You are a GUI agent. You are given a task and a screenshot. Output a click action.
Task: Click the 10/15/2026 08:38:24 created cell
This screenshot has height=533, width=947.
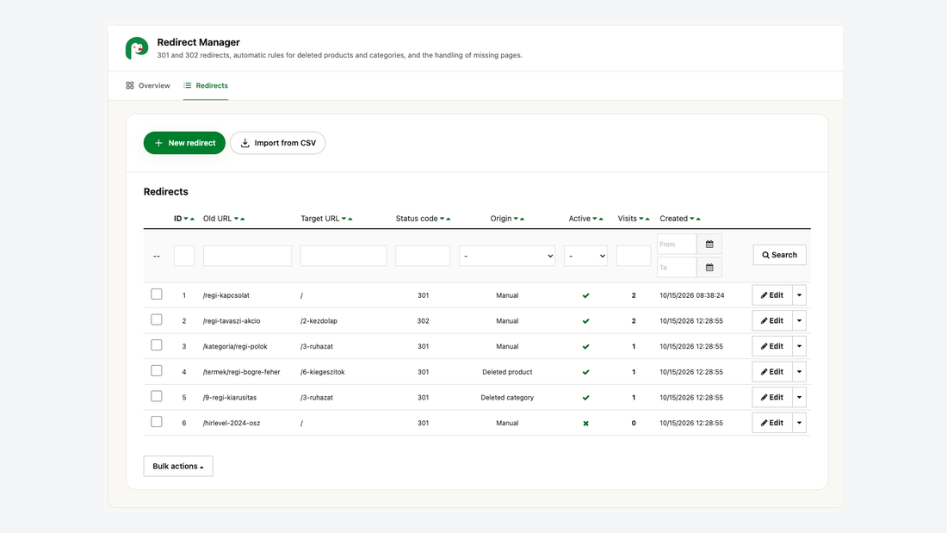[x=691, y=295]
